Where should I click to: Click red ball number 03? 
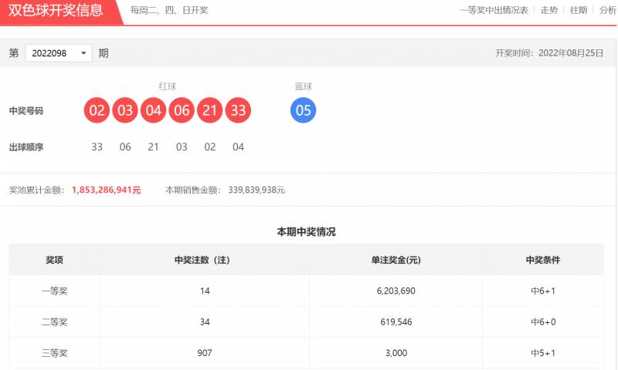tap(125, 110)
